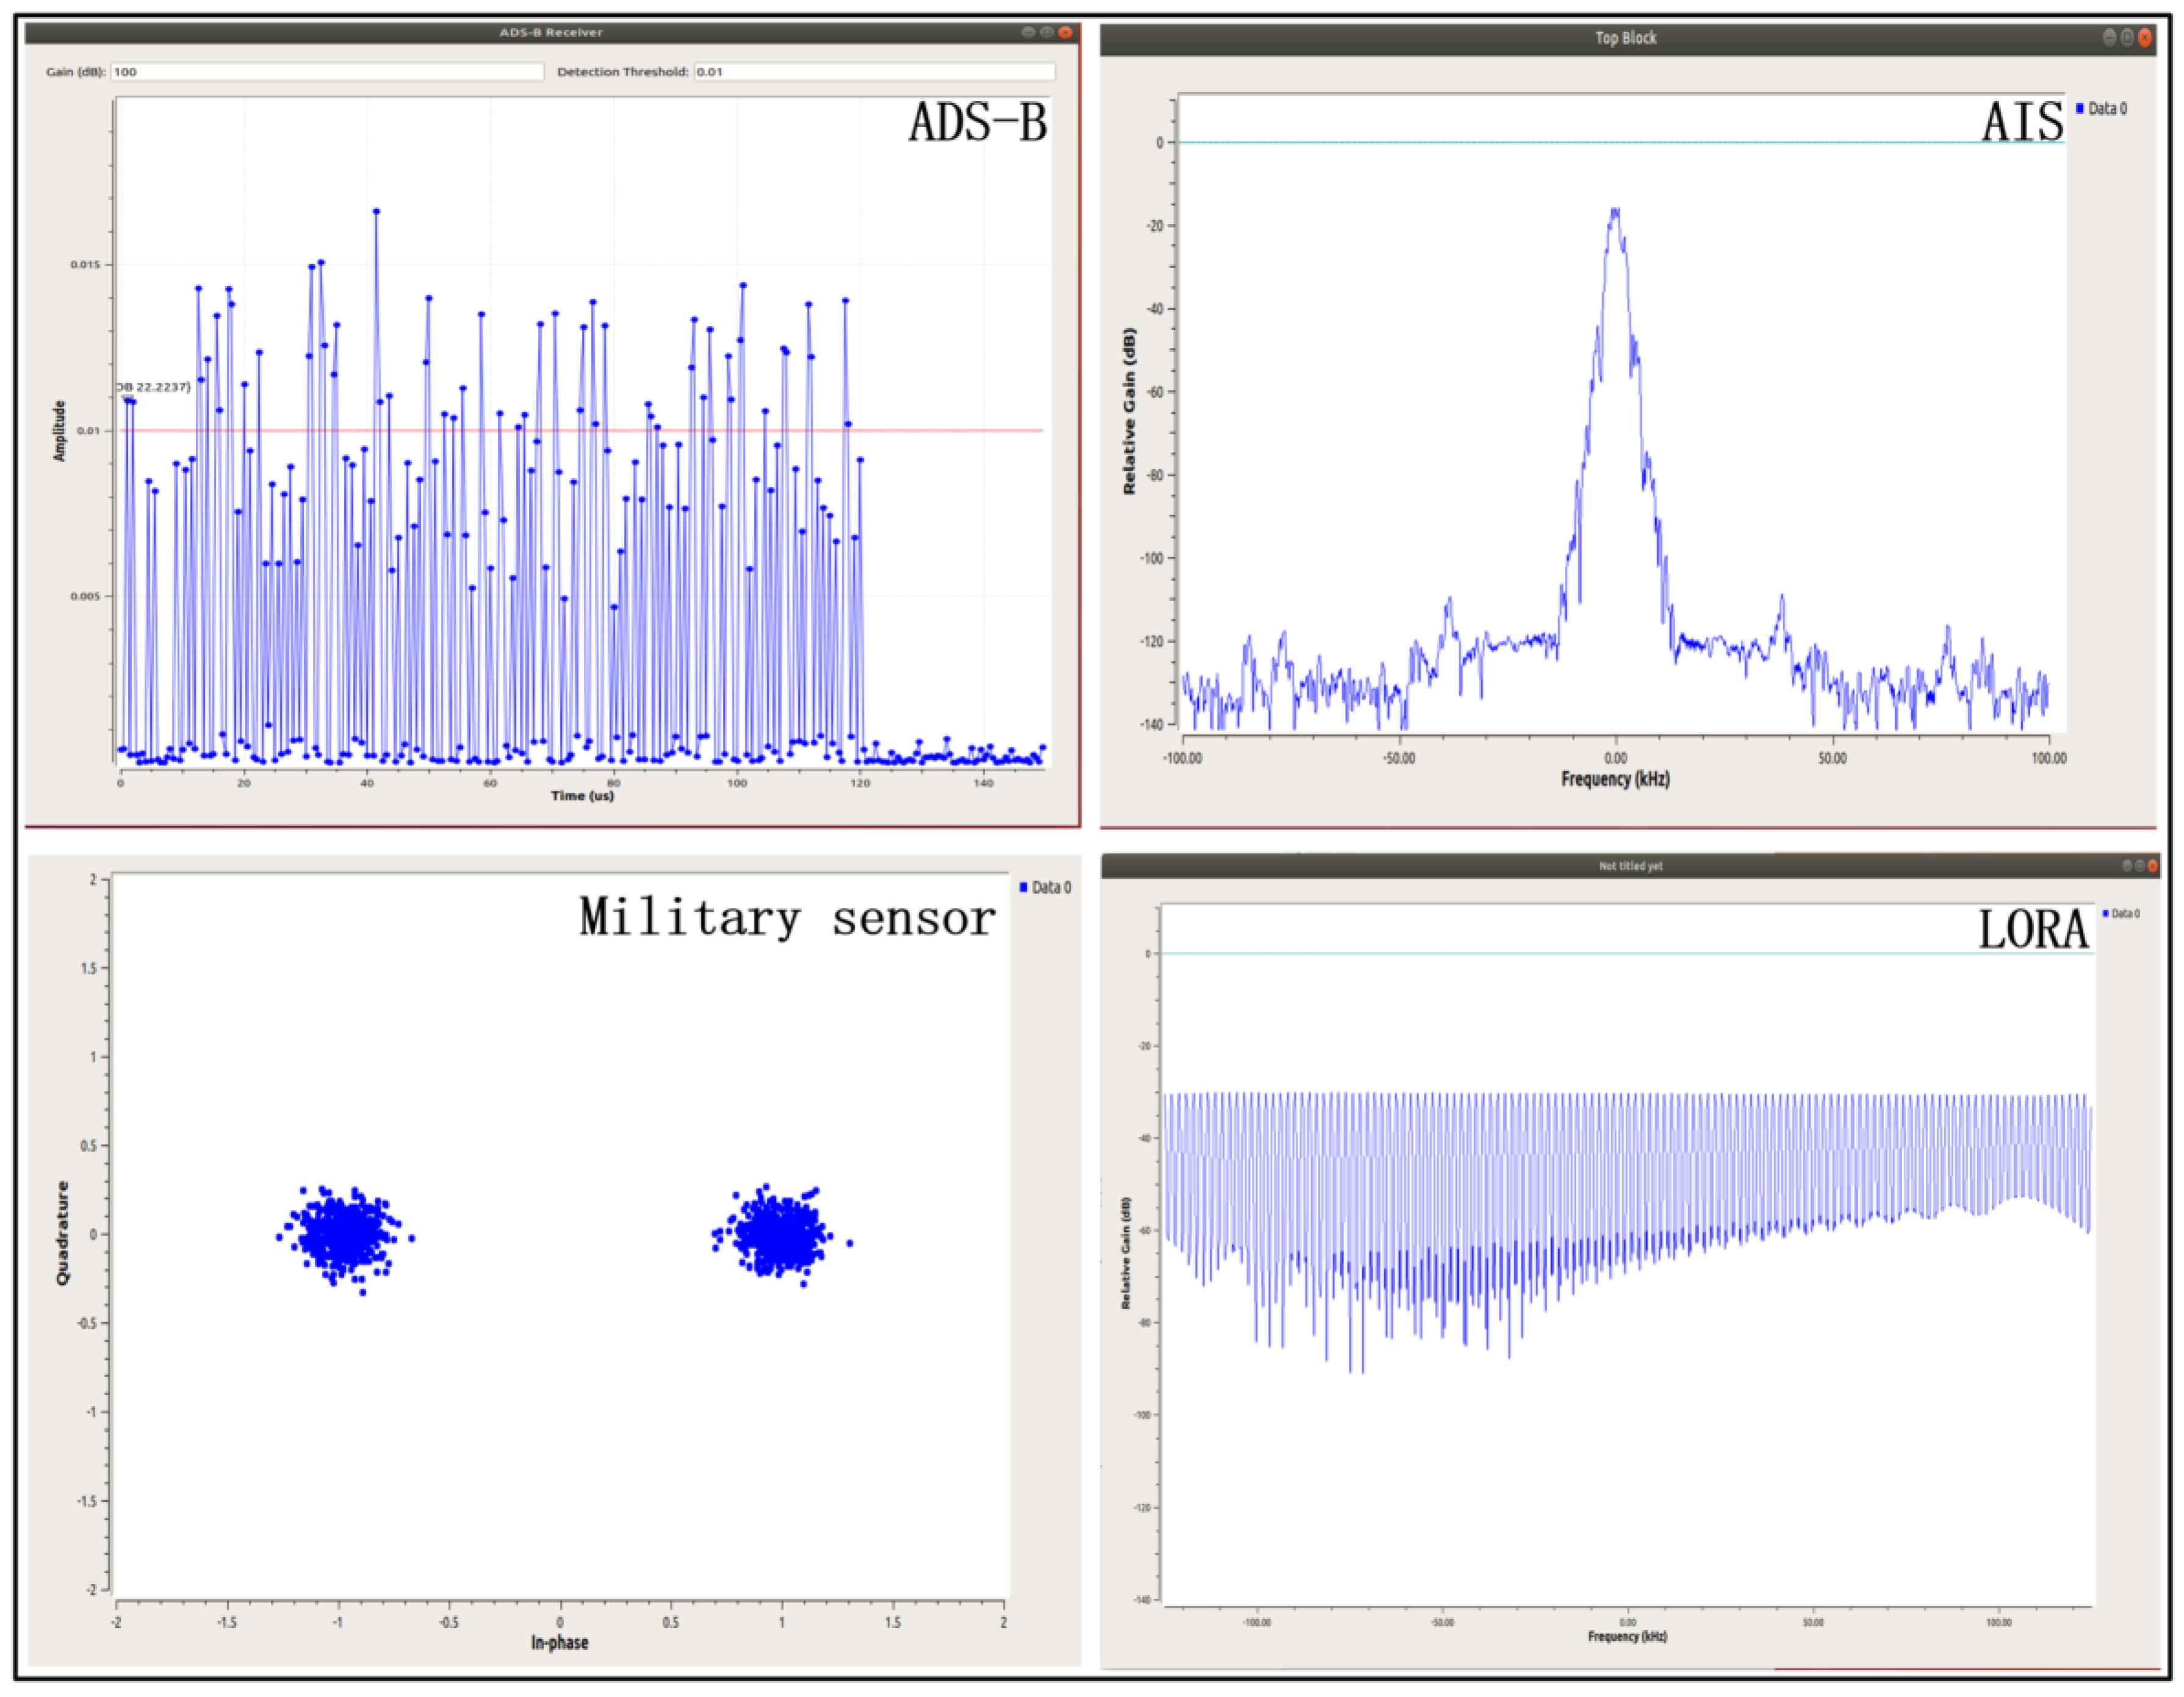Minimize the Not titled yet window
Screen dimensions: 2184x1697
[2126, 865]
